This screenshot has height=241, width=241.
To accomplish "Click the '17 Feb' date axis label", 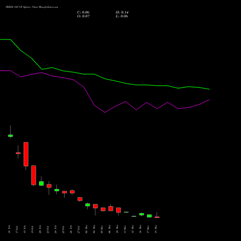I will (17, 229).
